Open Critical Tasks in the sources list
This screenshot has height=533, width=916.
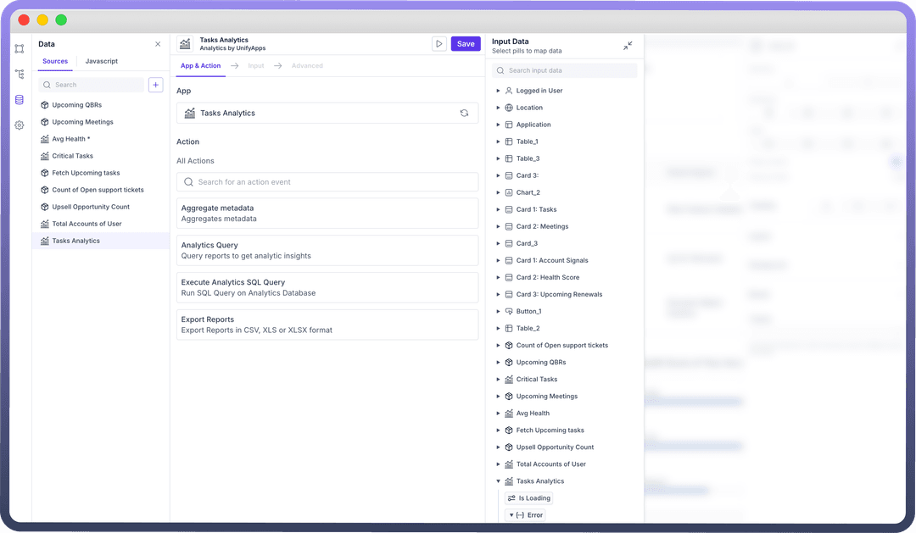73,156
